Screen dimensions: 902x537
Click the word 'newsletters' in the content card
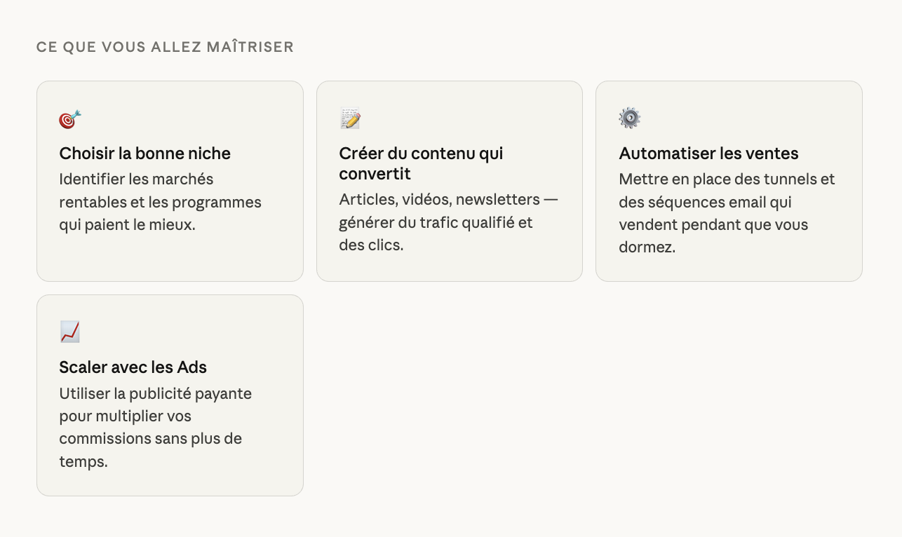click(497, 200)
